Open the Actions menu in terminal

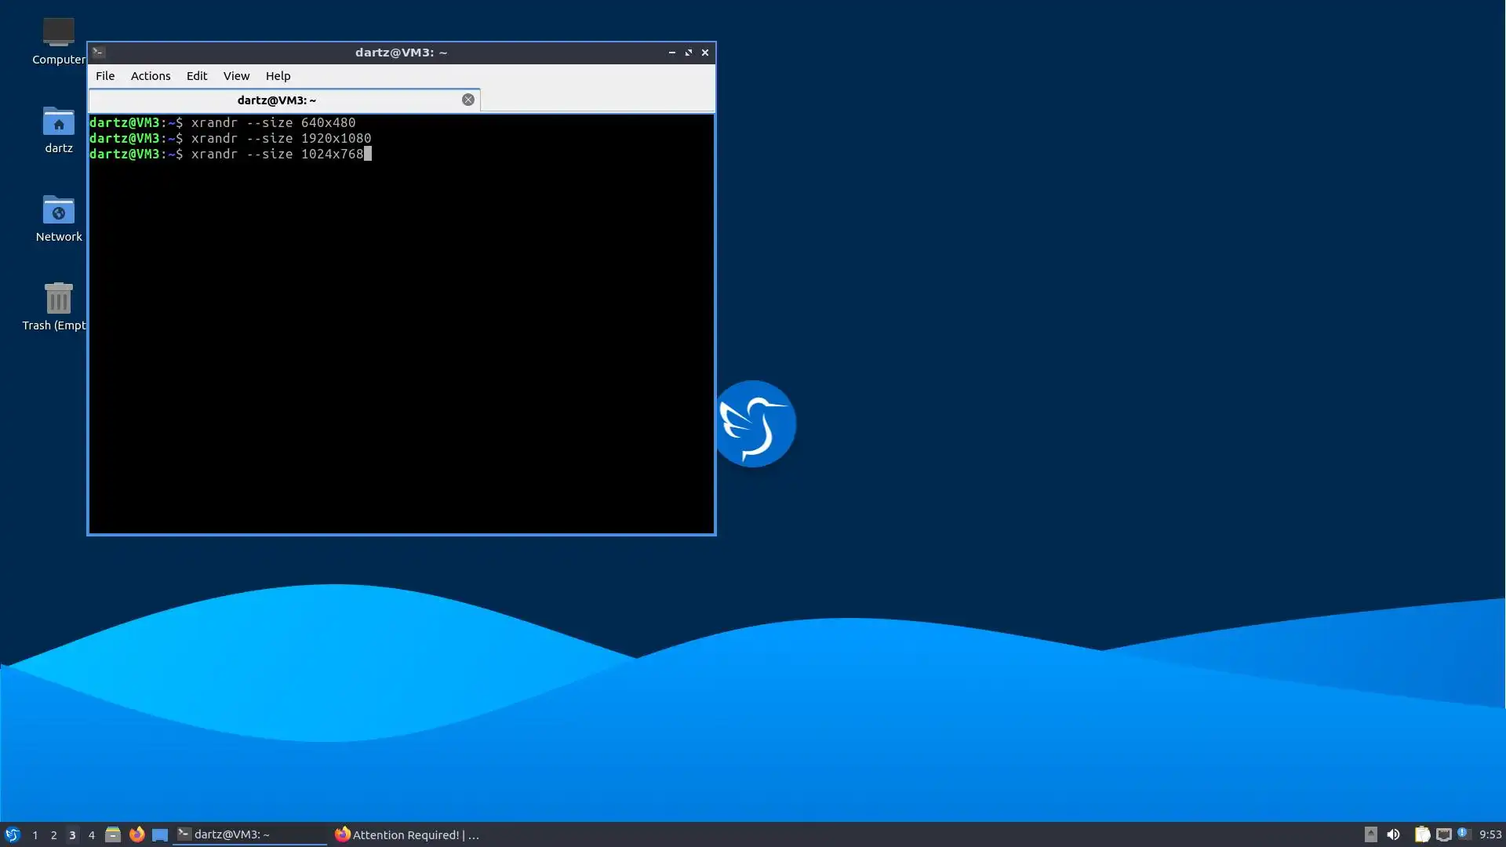[x=150, y=76]
